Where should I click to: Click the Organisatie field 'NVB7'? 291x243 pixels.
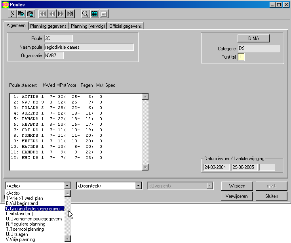coord(54,55)
